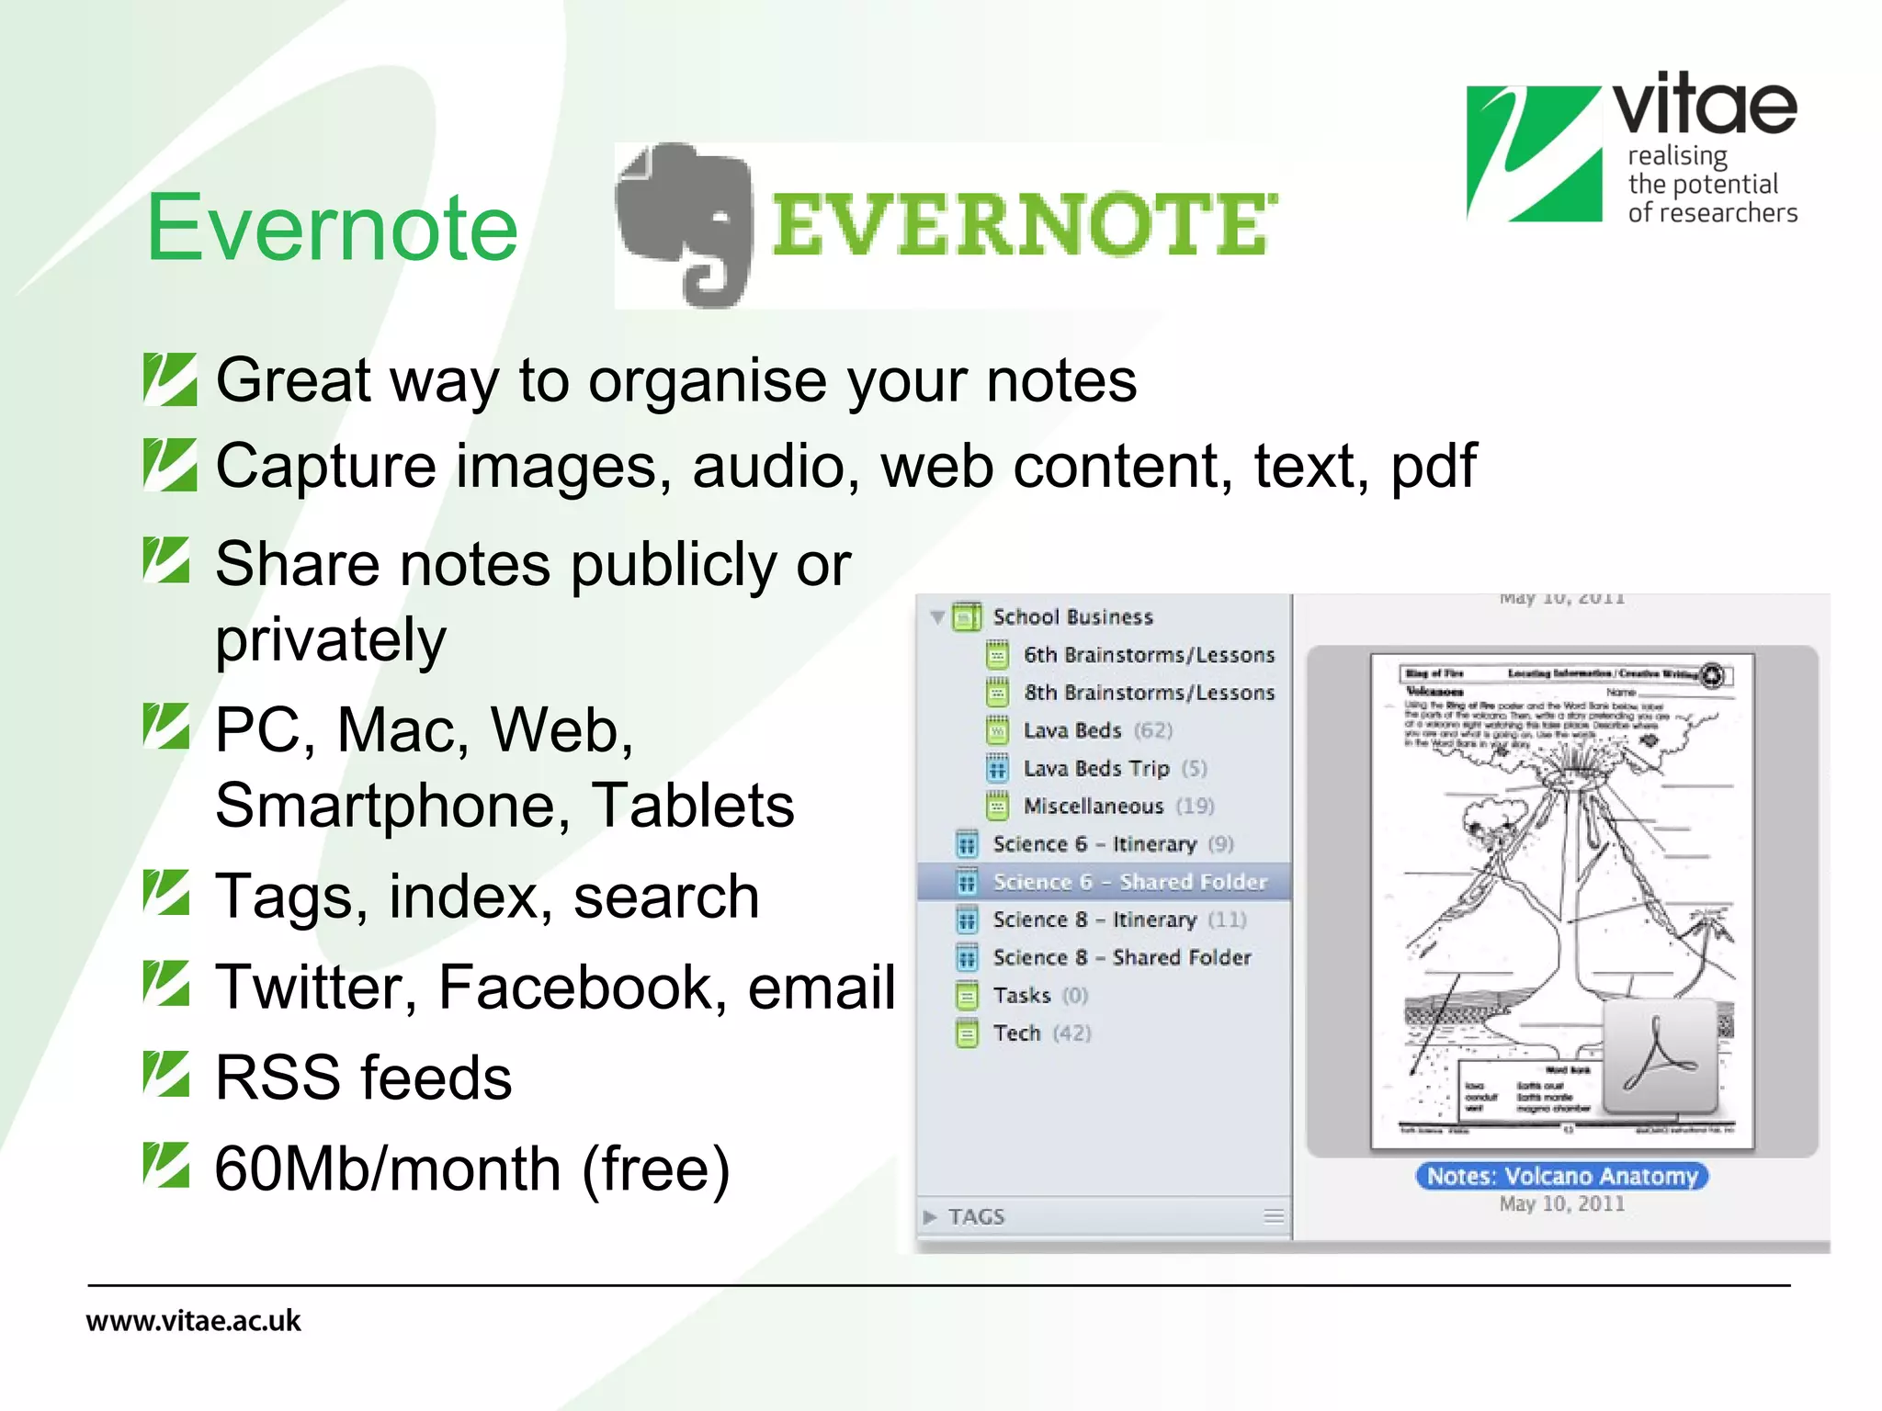The height and width of the screenshot is (1411, 1882).
Task: Open the Tasks (0) notebook
Action: coord(1040,995)
